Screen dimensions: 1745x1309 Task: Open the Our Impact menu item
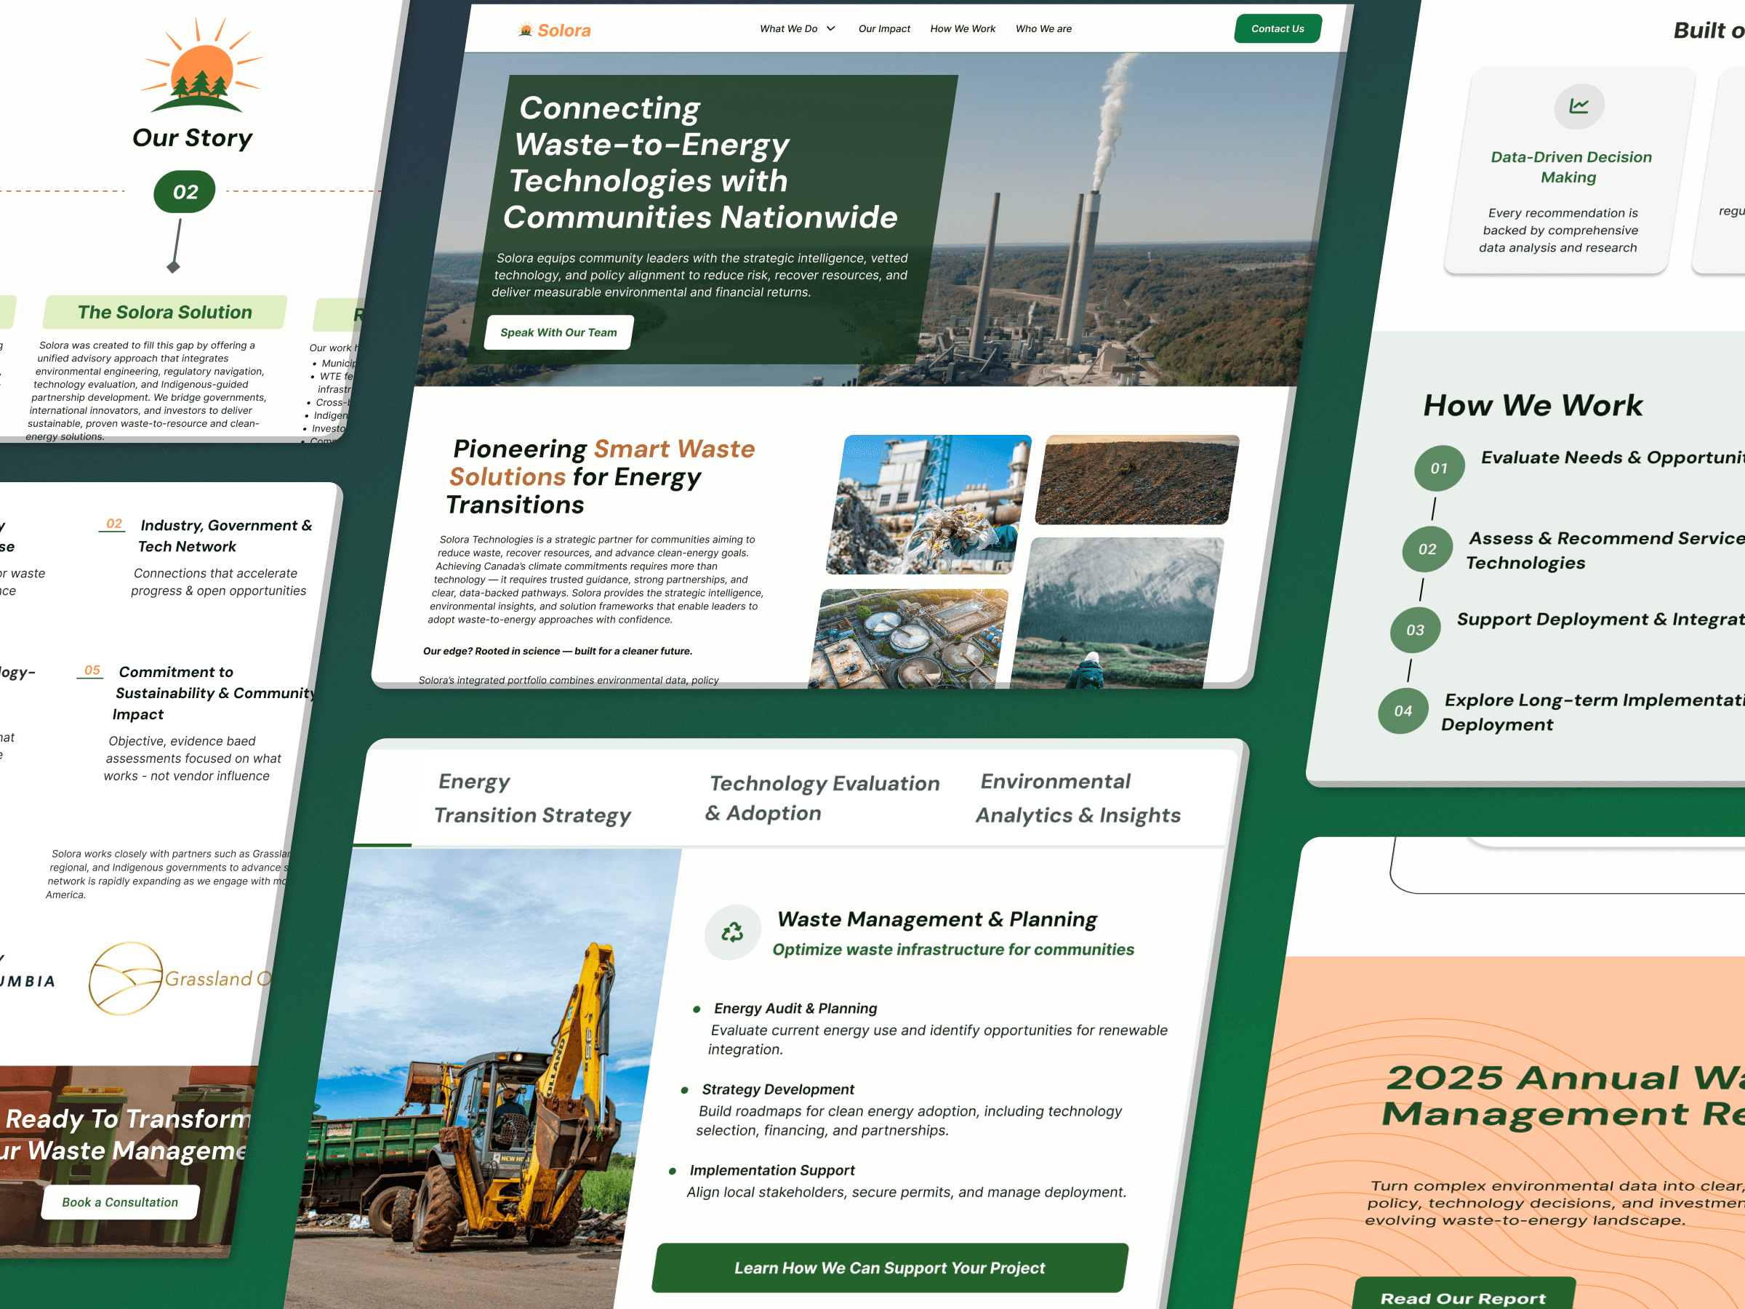pos(883,28)
